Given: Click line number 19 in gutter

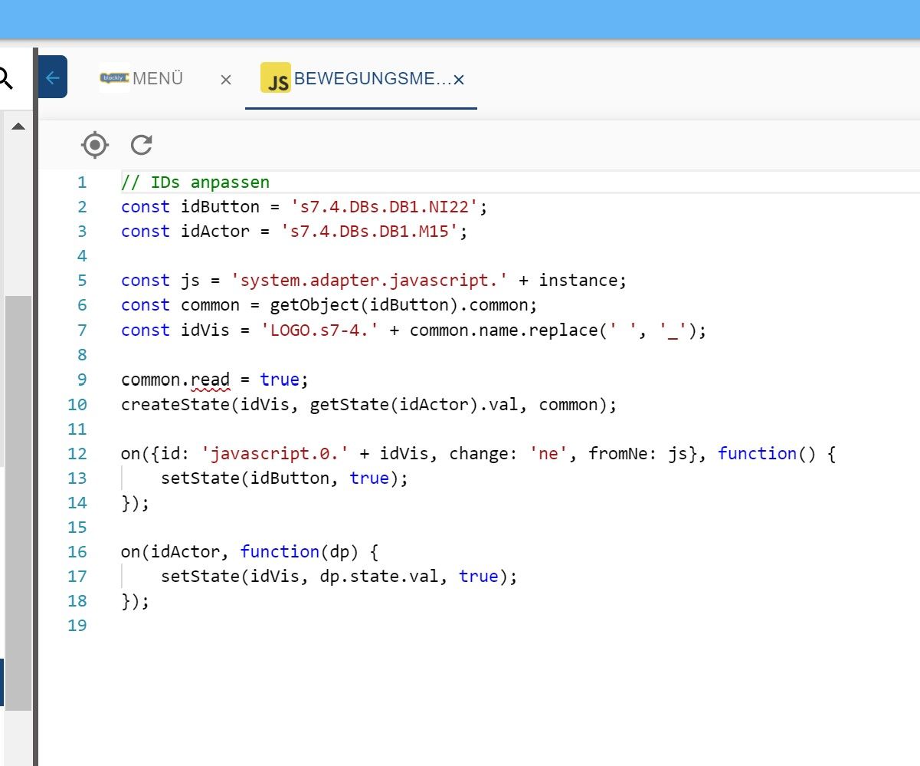Looking at the screenshot, I should 78,625.
